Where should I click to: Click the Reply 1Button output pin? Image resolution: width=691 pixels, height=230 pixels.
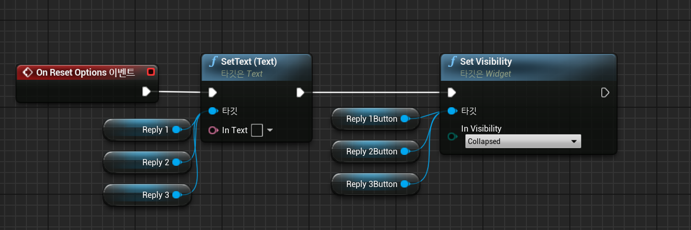(x=405, y=119)
